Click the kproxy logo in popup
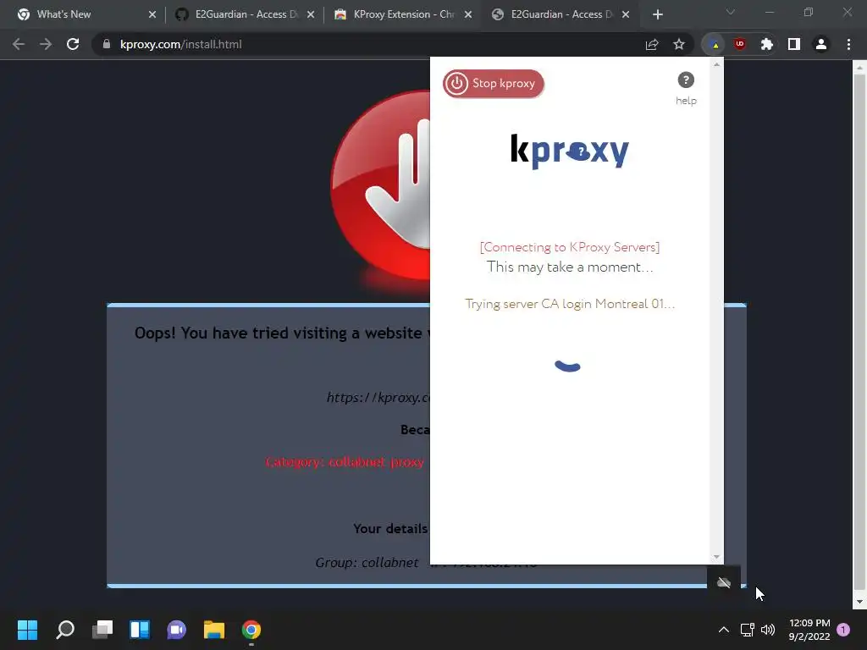Image resolution: width=867 pixels, height=650 pixels. point(570,151)
